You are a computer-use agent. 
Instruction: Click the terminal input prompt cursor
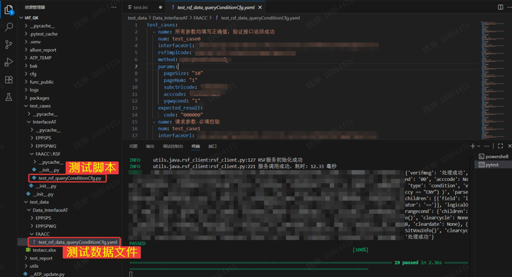tap(131, 274)
